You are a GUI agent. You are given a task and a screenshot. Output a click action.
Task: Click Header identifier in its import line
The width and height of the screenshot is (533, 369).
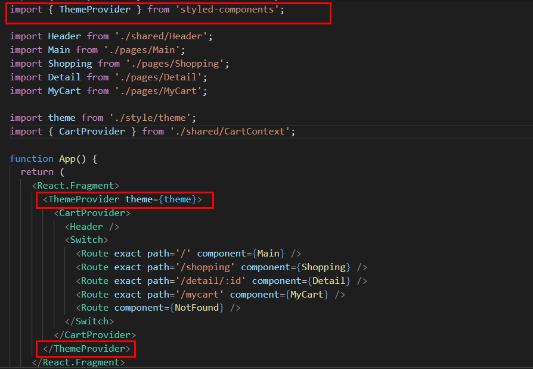pos(64,36)
